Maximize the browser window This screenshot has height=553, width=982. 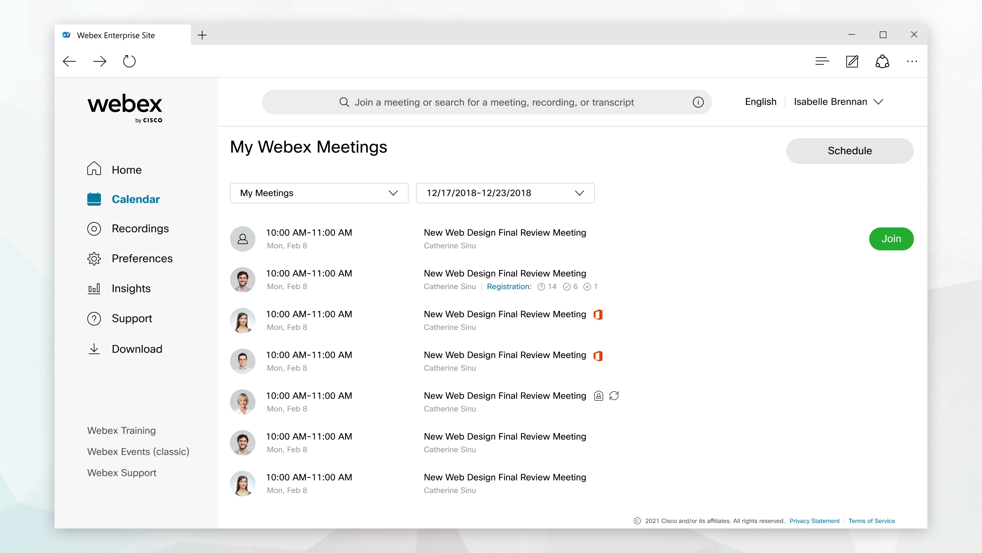click(883, 35)
